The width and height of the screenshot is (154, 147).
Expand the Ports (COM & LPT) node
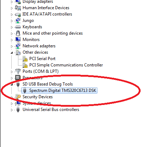12,72
